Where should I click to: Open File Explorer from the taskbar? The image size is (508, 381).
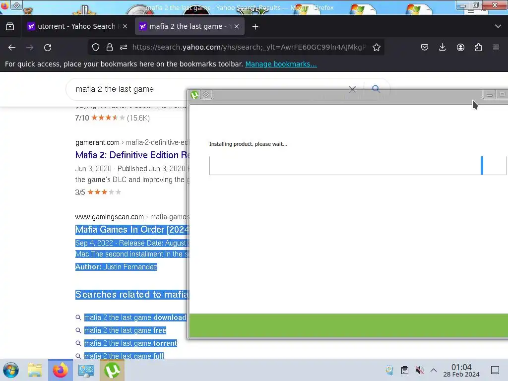[35, 370]
